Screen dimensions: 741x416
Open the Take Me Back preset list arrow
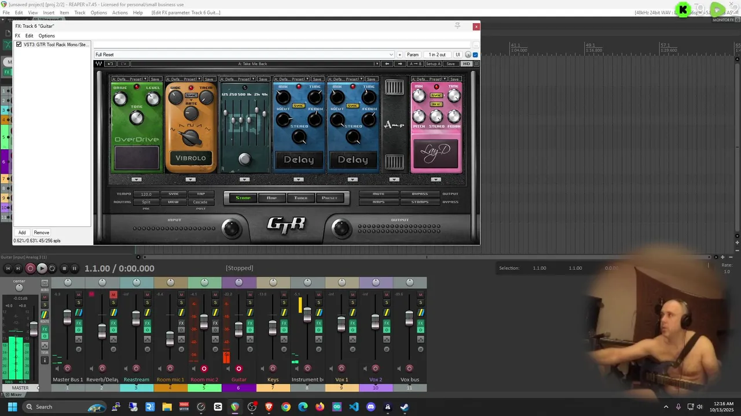pyautogui.click(x=377, y=64)
